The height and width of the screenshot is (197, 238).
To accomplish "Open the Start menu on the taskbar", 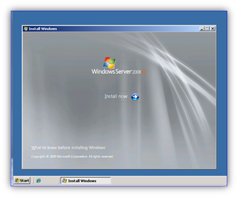I will [x=22, y=180].
